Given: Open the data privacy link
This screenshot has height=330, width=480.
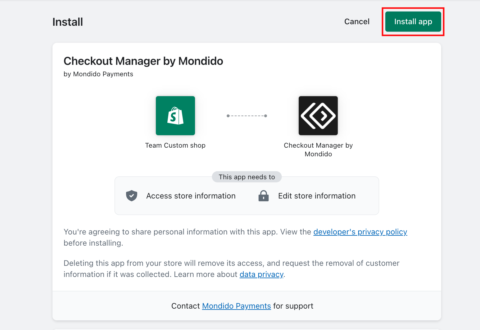Looking at the screenshot, I should tap(261, 274).
